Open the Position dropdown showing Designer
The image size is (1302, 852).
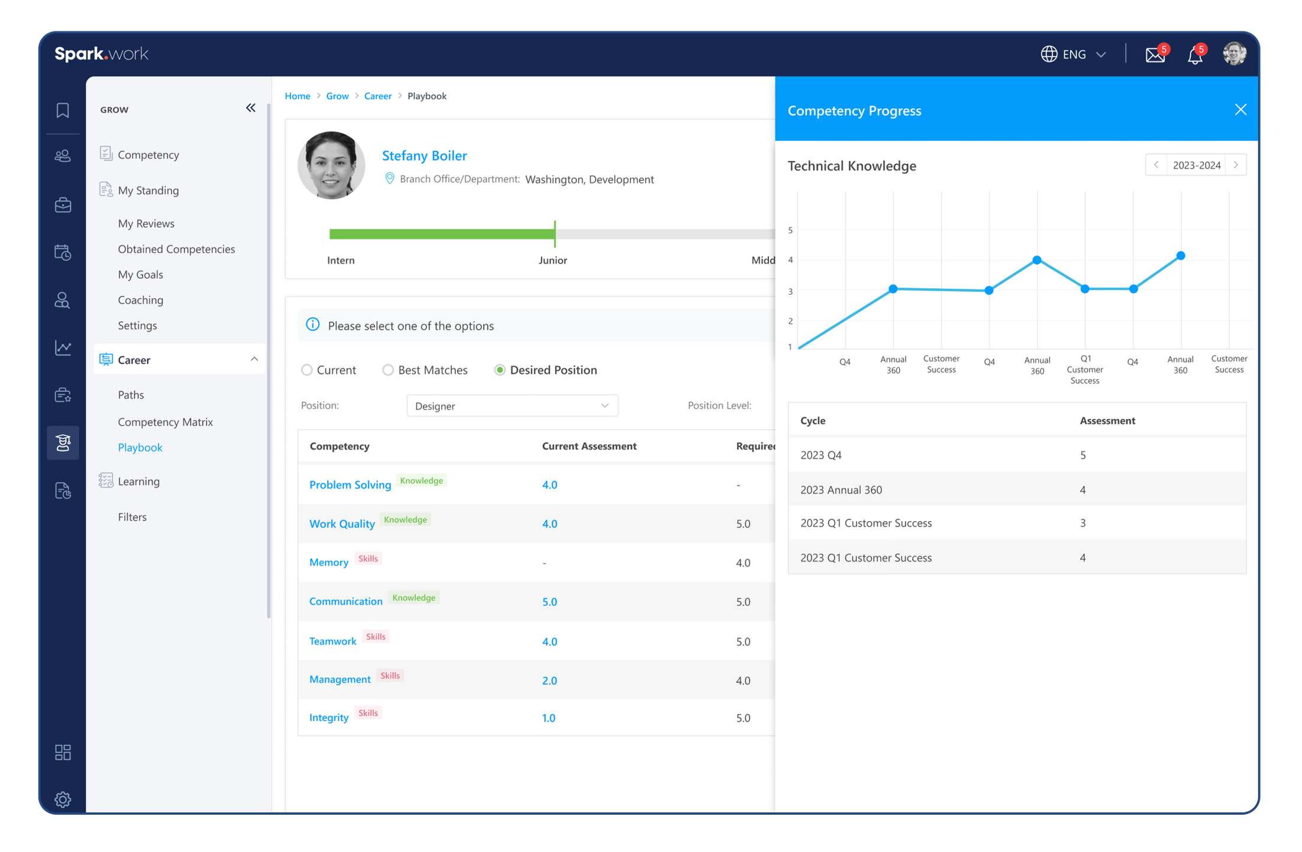point(512,406)
